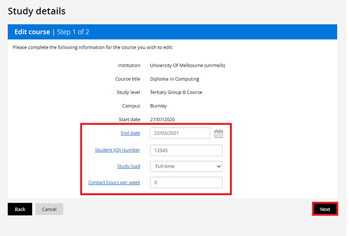Click the Study details page heading
The width and height of the screenshot is (349, 236).
point(37,11)
